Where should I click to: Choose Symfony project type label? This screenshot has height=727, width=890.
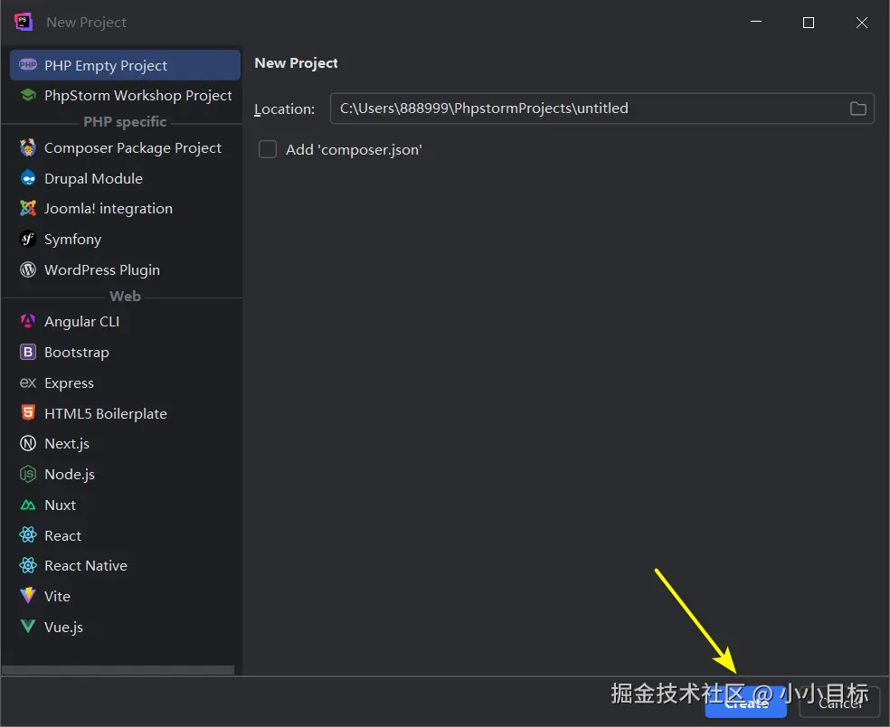point(72,240)
